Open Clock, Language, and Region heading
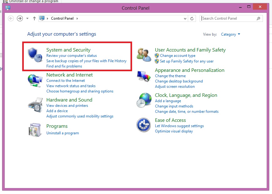272x194 pixels. pyautogui.click(x=186, y=95)
